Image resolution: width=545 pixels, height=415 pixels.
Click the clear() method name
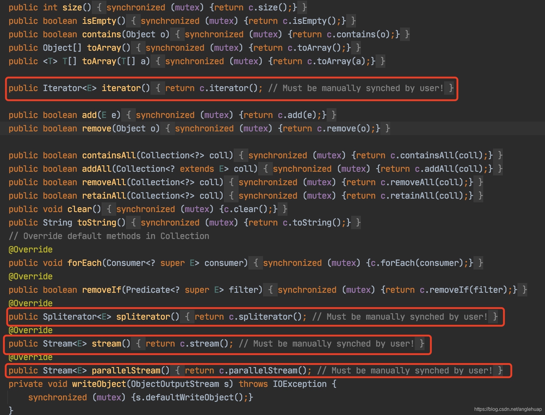click(80, 209)
